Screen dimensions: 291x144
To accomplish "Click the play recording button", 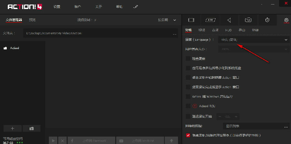I will pos(53,141).
